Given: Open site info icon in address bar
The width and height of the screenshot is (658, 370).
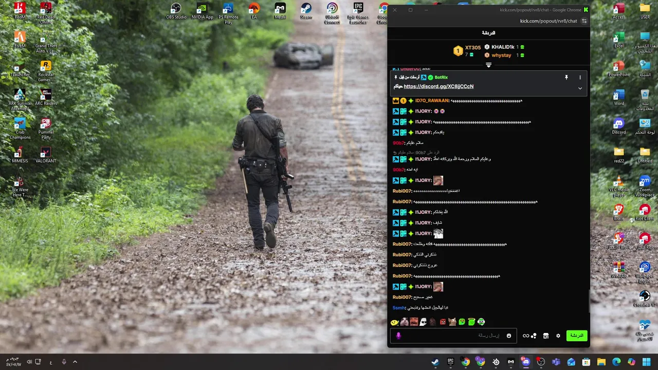Looking at the screenshot, I should coord(584,21).
